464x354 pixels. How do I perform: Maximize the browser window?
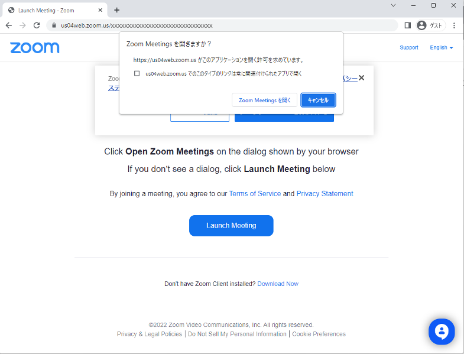click(433, 5)
